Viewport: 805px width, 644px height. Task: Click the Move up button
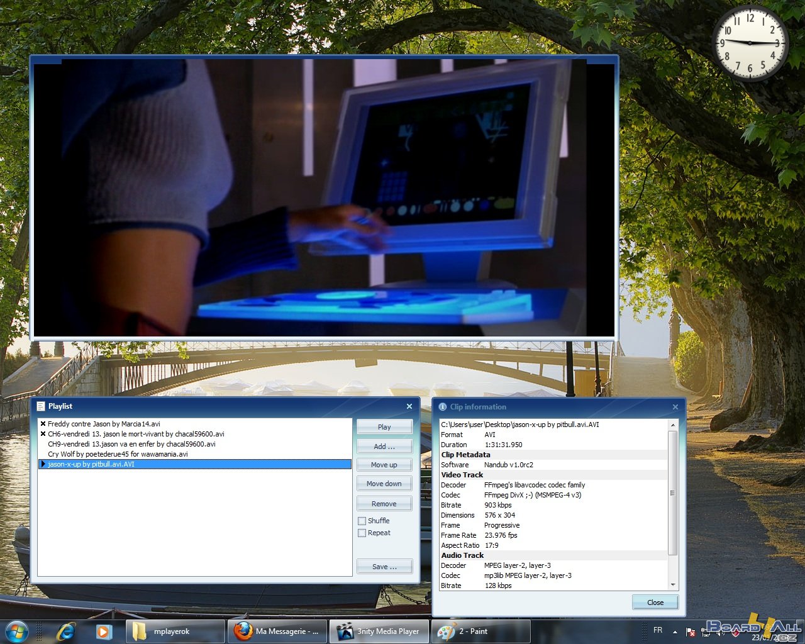pyautogui.click(x=384, y=465)
